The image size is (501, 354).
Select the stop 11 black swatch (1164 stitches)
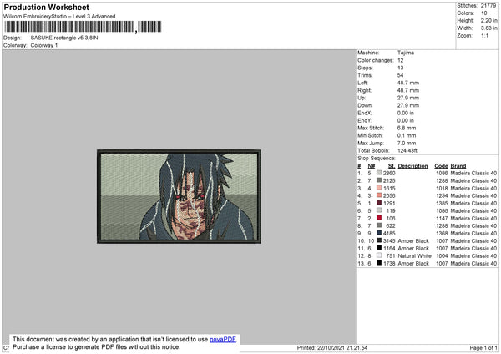pos(379,248)
